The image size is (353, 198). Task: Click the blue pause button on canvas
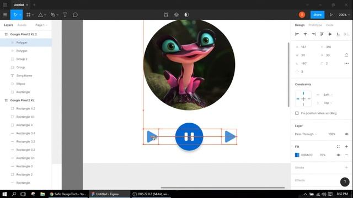(189, 136)
